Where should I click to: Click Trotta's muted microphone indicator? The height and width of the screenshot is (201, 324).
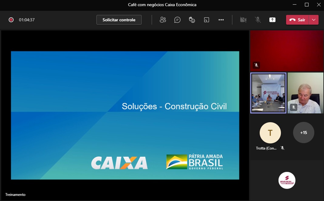[282, 148]
